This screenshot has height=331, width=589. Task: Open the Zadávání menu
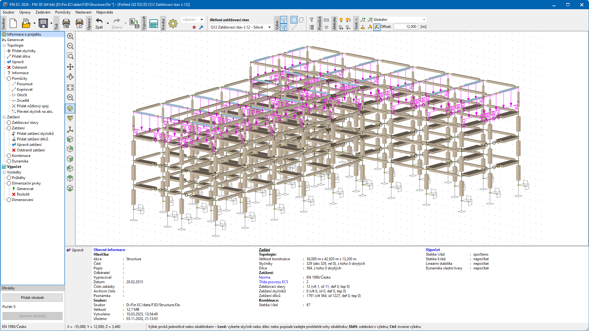pyautogui.click(x=43, y=12)
